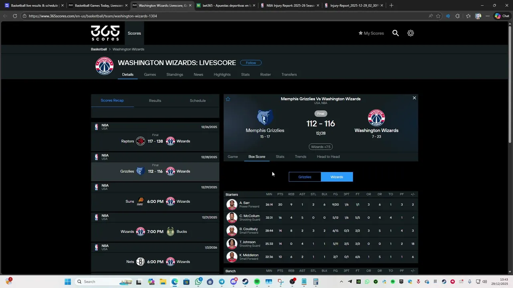Favorite the game with the star icon
This screenshot has height=288, width=513.
click(228, 99)
